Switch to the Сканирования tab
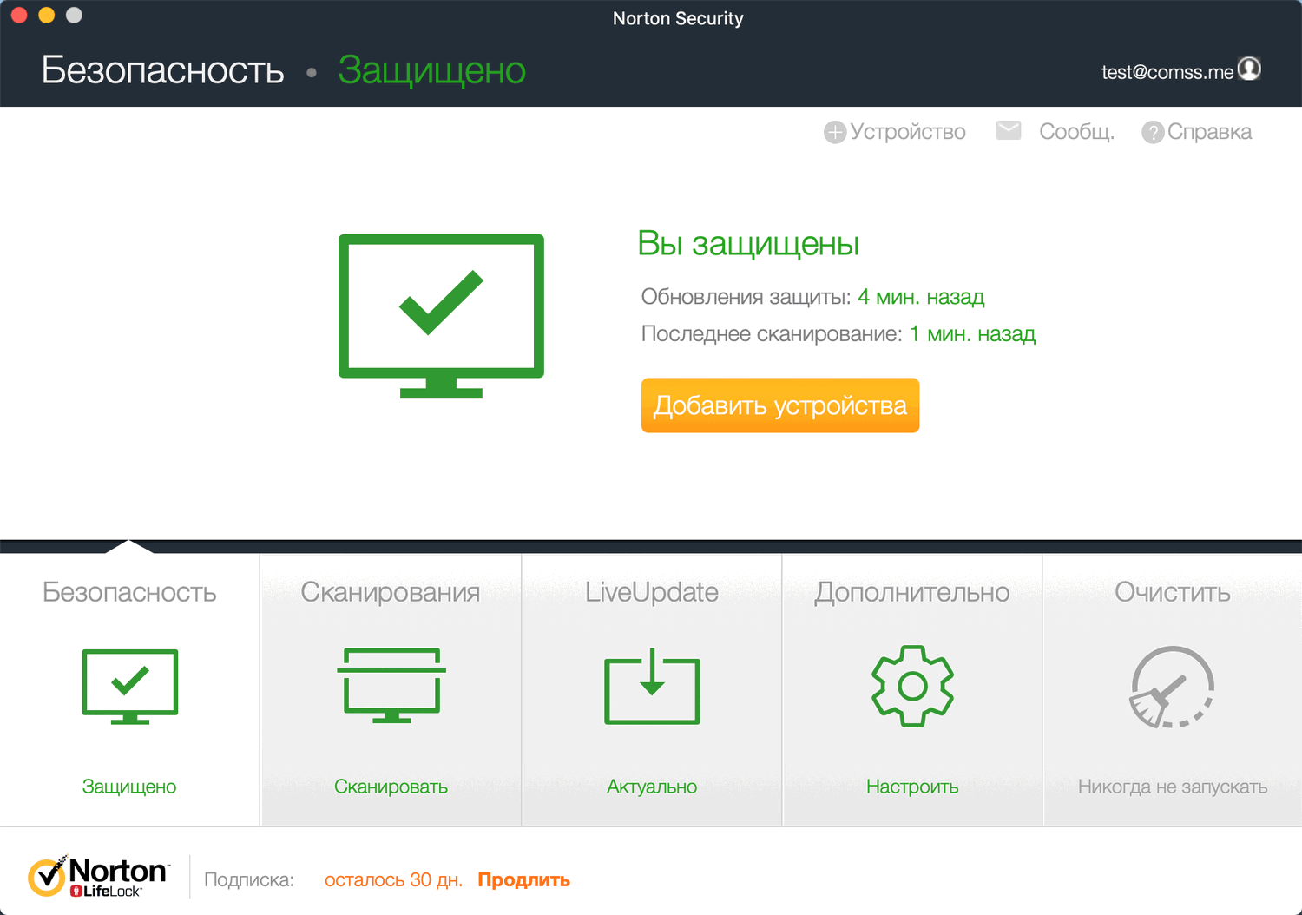Viewport: 1302px width, 915px height. click(391, 592)
